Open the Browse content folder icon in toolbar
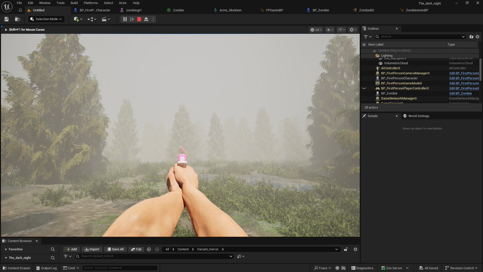 coord(17,19)
